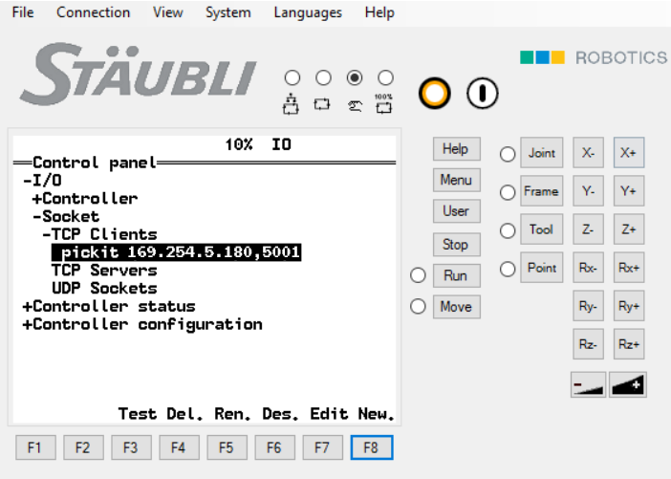671x479 pixels.
Task: Click the F4 key under Del.
Action: [180, 447]
